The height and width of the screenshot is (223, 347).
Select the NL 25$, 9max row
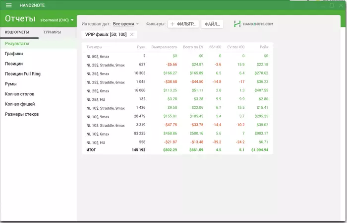pos(177,74)
